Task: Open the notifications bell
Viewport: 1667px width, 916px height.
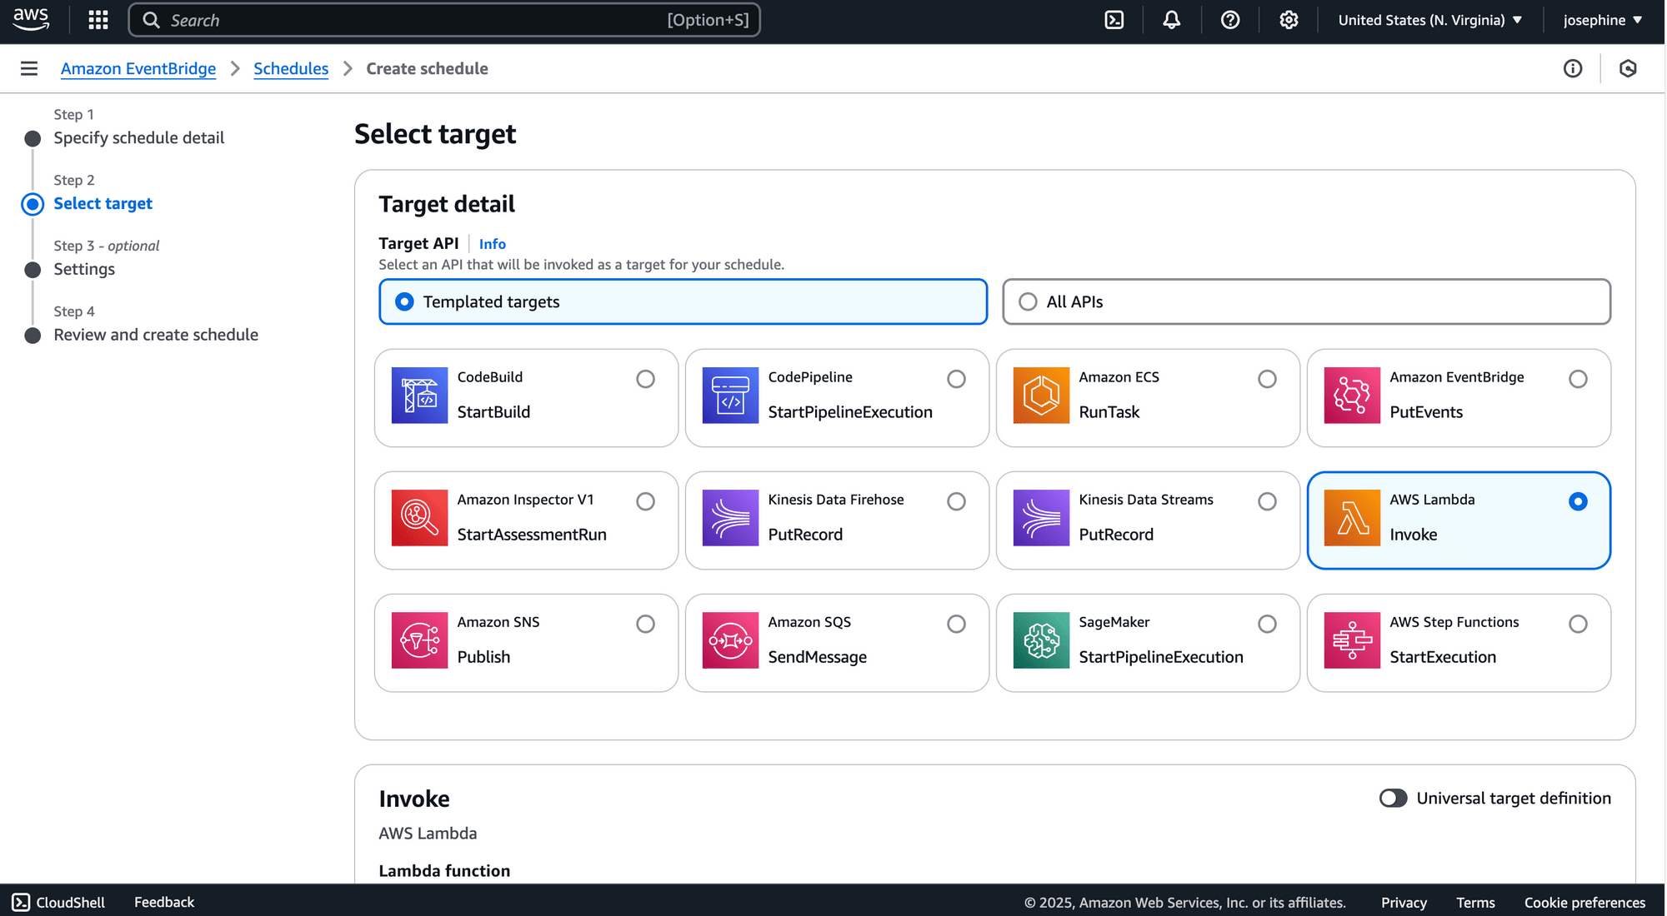Action: (1172, 20)
